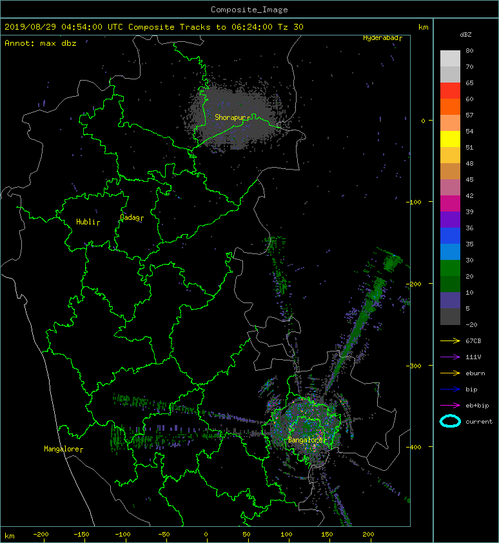Click the light grey color bar segment at 80 dBZ

coord(450,58)
